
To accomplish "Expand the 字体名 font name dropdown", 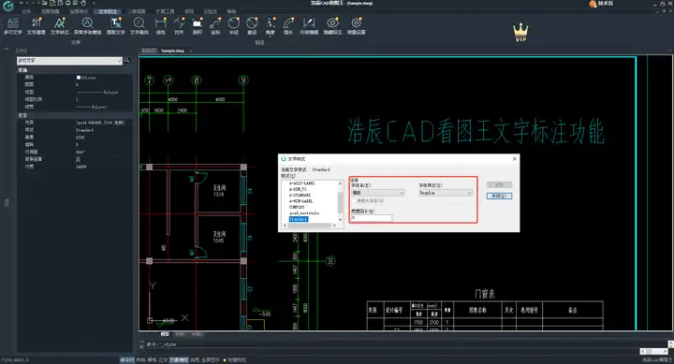I will point(378,193).
